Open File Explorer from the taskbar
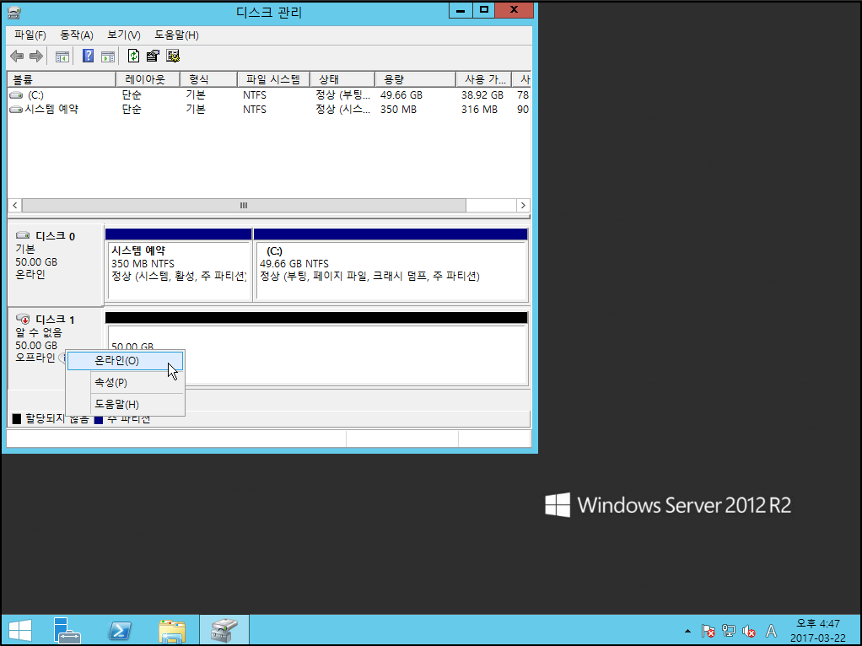 (171, 630)
